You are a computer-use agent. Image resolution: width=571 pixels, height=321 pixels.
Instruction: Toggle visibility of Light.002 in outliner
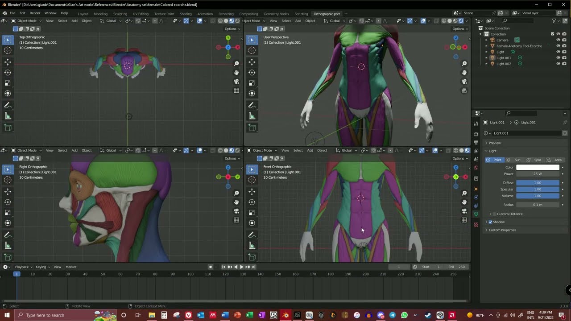(x=558, y=64)
